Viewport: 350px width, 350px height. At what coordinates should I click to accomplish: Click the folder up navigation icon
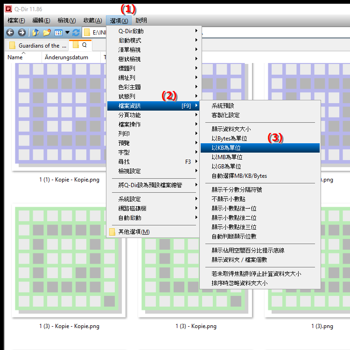[35, 33]
